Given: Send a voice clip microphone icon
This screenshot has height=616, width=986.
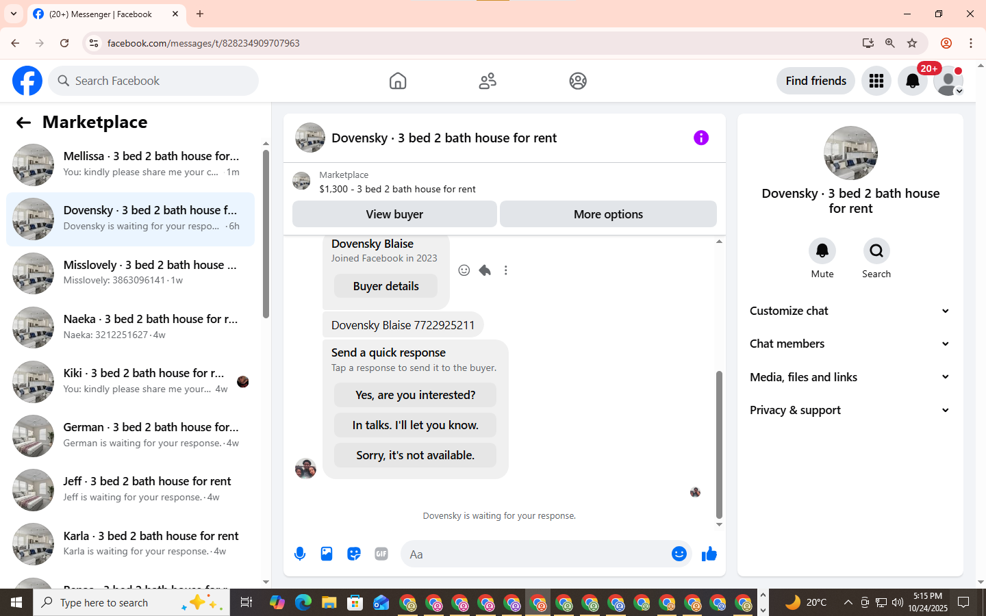Looking at the screenshot, I should coord(300,554).
